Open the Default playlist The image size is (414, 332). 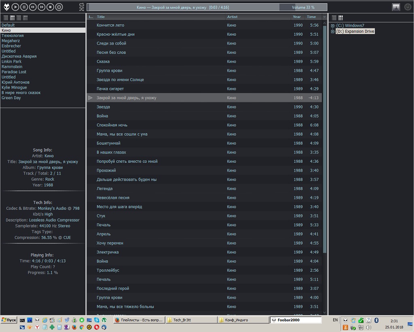[x=43, y=25]
